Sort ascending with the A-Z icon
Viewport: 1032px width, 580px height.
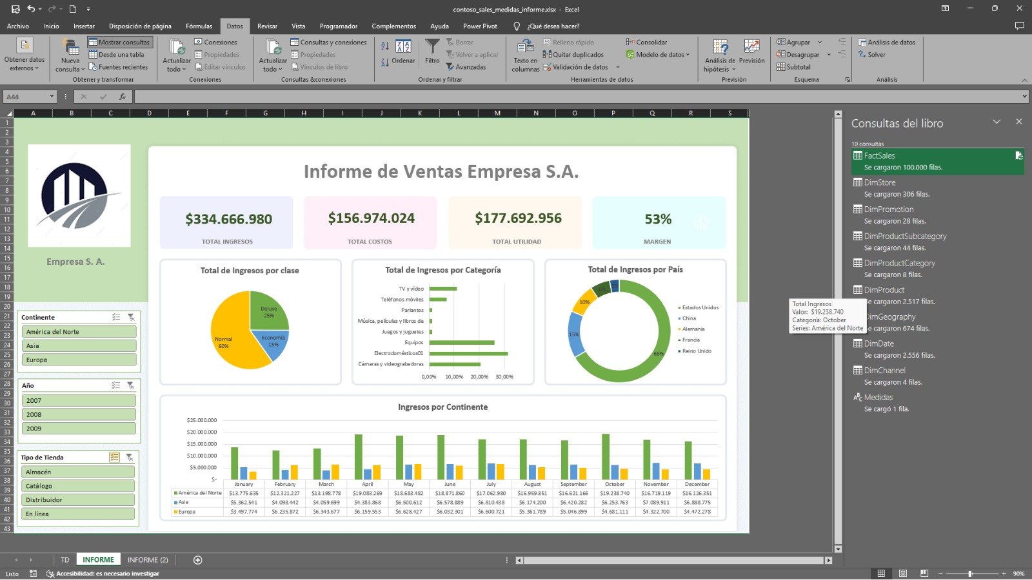(x=385, y=46)
